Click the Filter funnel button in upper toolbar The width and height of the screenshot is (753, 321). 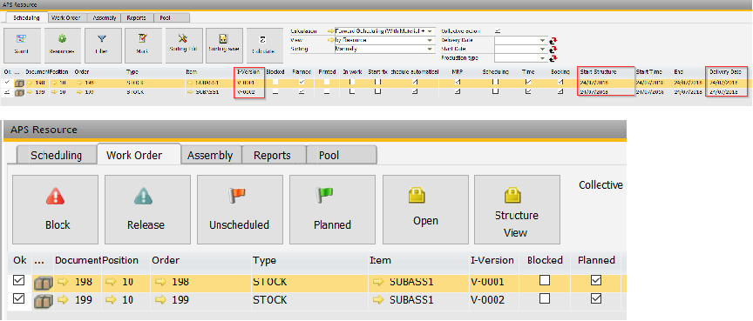point(103,45)
